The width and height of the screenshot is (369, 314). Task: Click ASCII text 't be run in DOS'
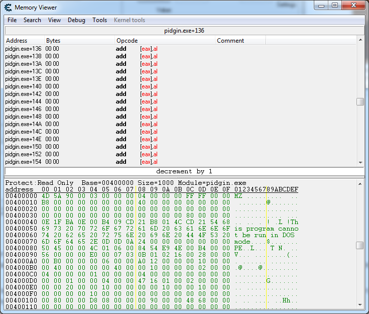point(264,235)
